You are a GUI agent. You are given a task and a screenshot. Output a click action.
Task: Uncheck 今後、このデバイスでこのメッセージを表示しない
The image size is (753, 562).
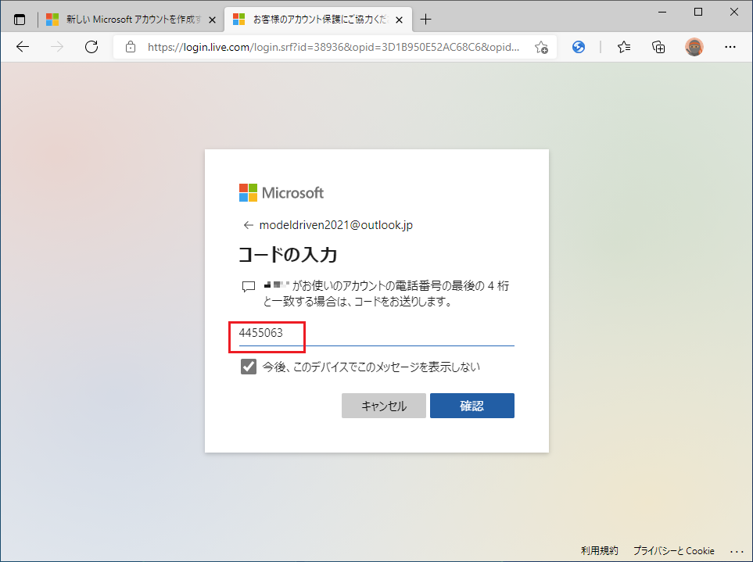tap(249, 367)
